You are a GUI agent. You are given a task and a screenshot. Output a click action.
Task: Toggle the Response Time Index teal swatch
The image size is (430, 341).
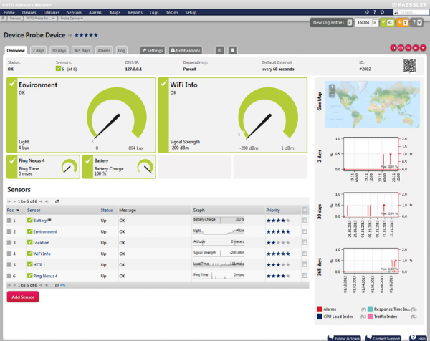coord(370,309)
